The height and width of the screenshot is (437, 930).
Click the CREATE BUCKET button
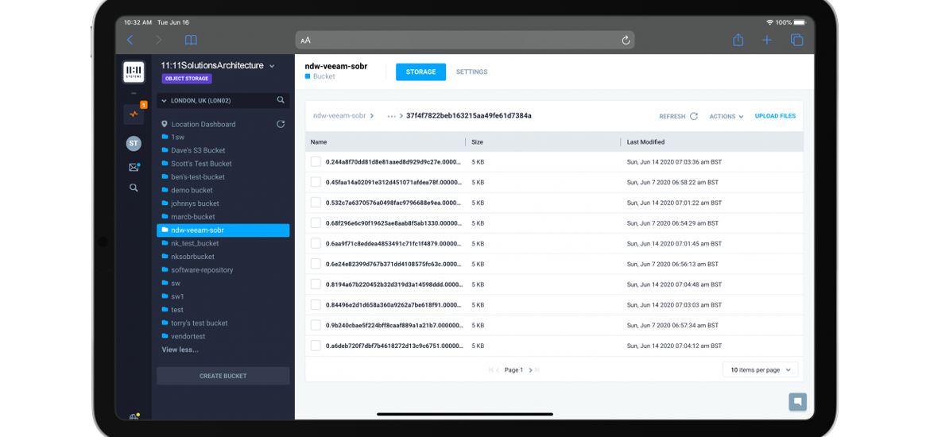(x=223, y=376)
